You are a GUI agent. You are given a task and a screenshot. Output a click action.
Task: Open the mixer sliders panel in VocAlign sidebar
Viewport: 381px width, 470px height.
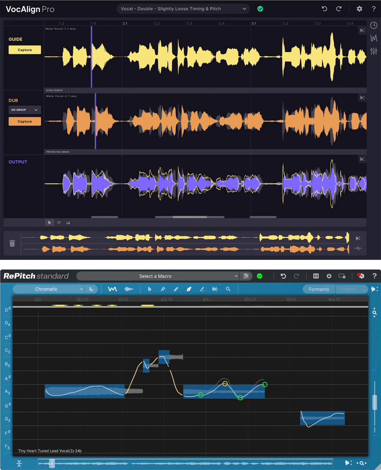click(374, 51)
